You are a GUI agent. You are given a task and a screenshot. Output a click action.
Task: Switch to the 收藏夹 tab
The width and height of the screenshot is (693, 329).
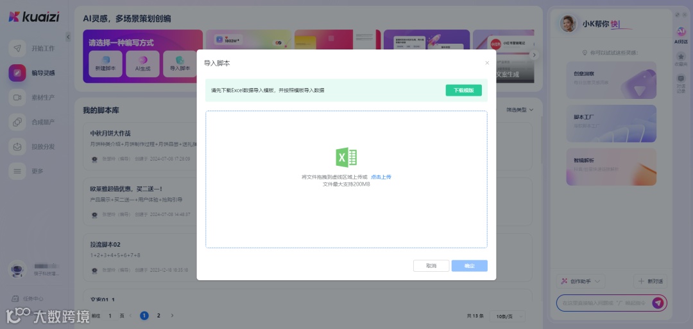681,58
